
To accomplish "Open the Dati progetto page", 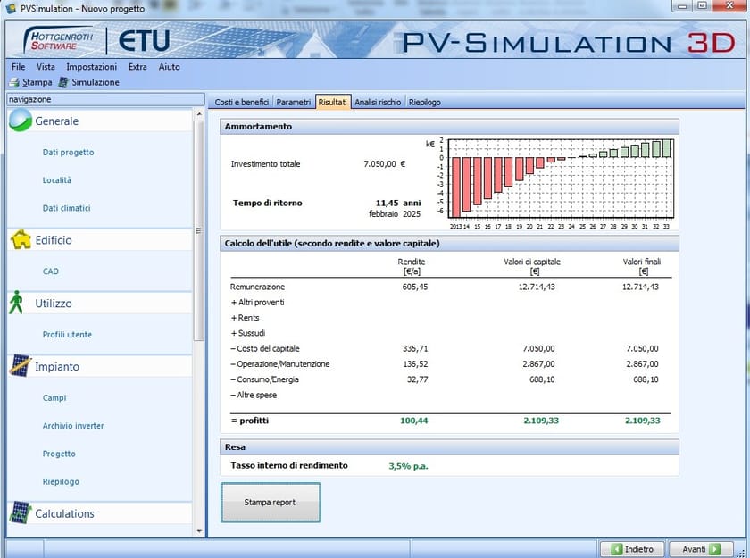I will (x=70, y=152).
